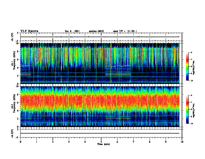Select the "start UT = 21:30: 1" text
This screenshot has width=205, height=159.
(x=125, y=31)
